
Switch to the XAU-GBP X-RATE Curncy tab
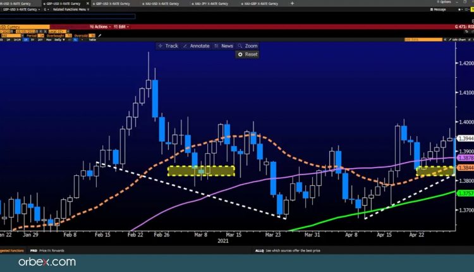tap(259, 4)
